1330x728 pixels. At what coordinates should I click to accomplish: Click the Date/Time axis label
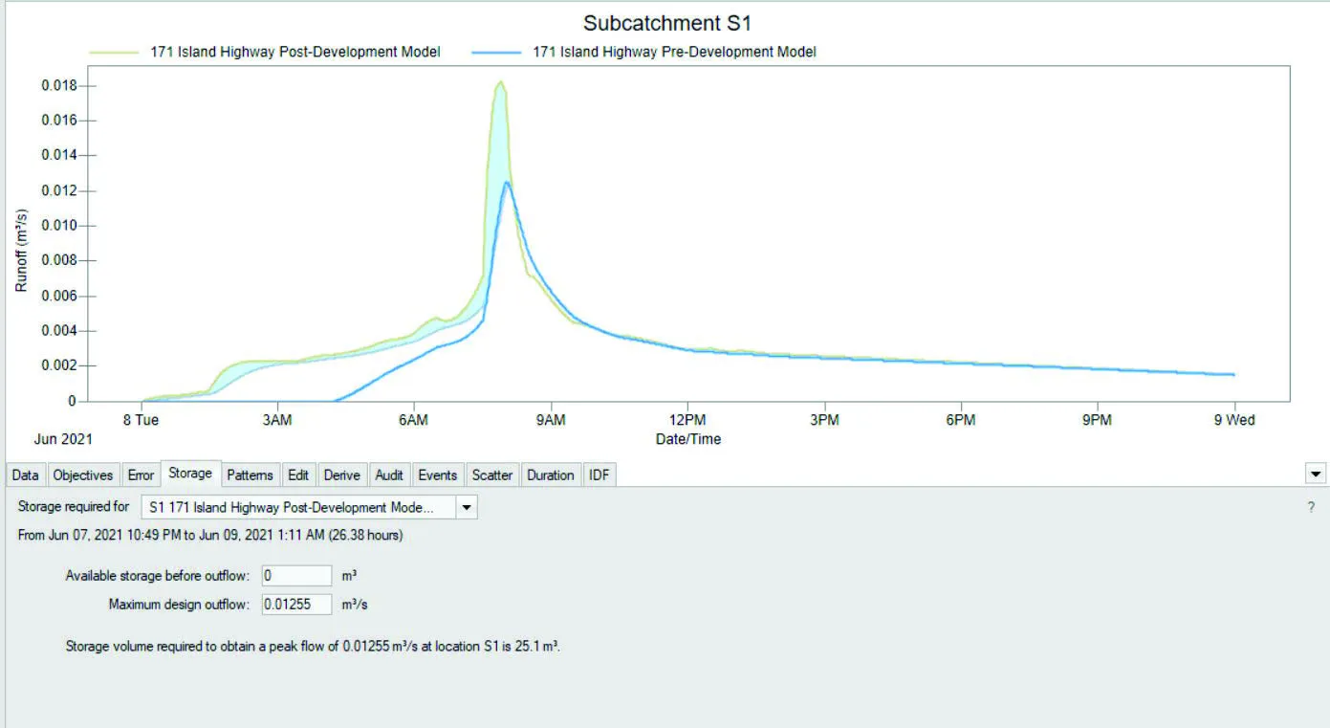click(688, 439)
